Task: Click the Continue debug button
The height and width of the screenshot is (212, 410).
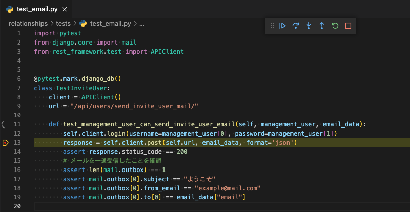Action: click(x=282, y=26)
